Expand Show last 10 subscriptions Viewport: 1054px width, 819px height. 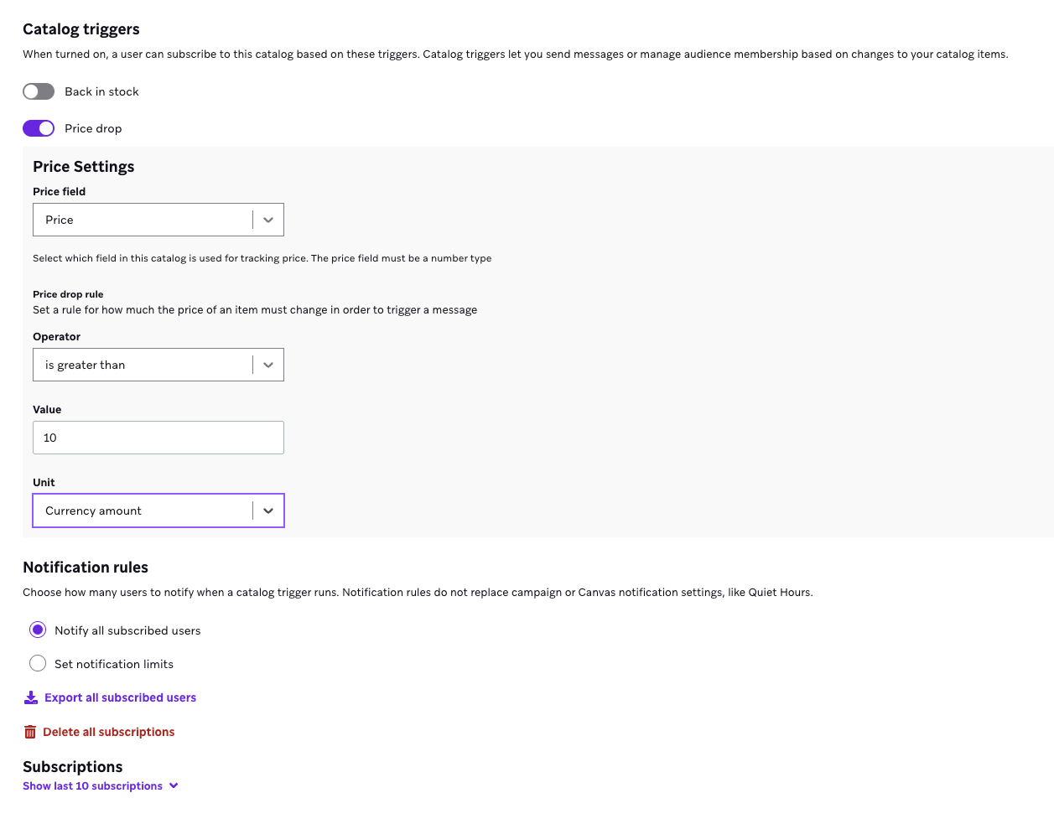[92, 785]
